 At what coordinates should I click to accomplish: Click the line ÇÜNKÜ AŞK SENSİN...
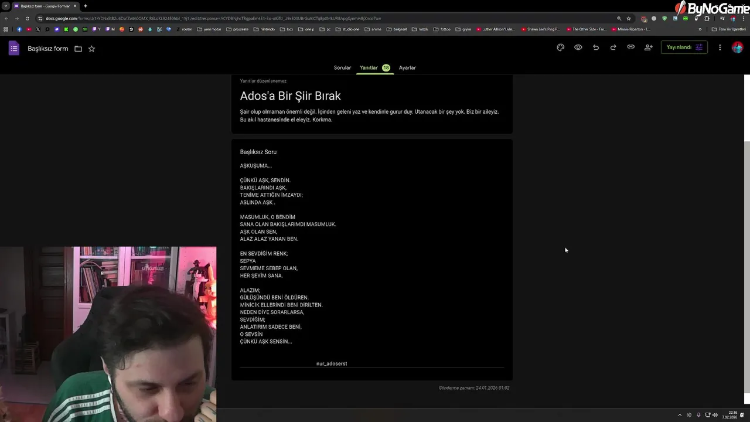pos(265,342)
